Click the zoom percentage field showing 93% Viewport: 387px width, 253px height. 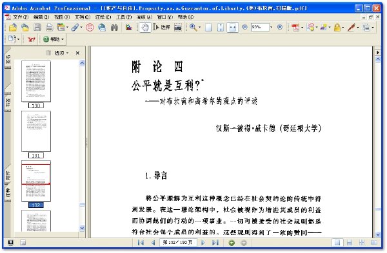click(260, 27)
